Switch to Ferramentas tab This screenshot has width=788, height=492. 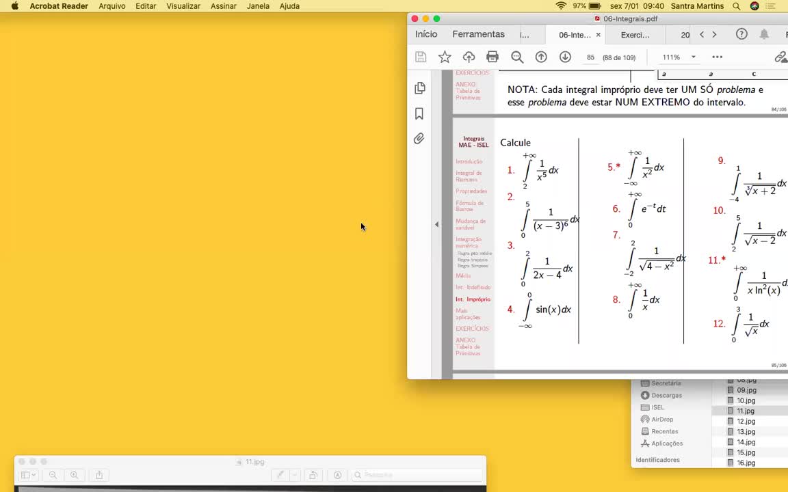coord(478,34)
